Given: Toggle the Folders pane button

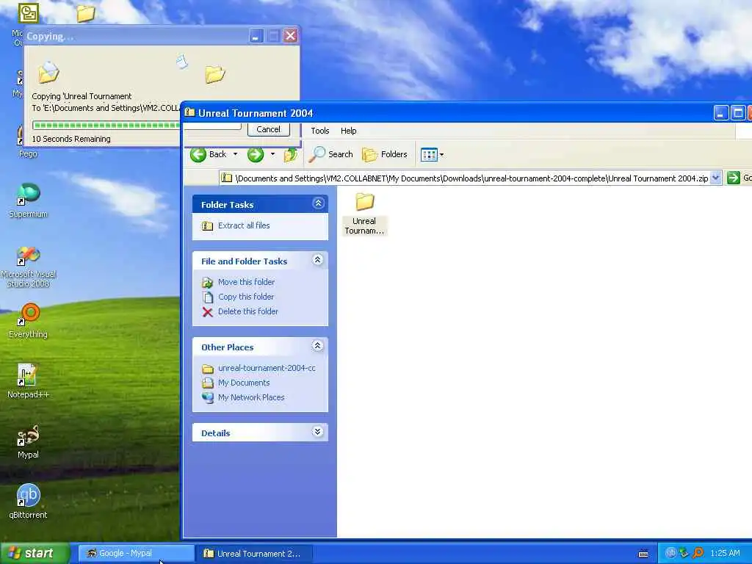Looking at the screenshot, I should [385, 154].
